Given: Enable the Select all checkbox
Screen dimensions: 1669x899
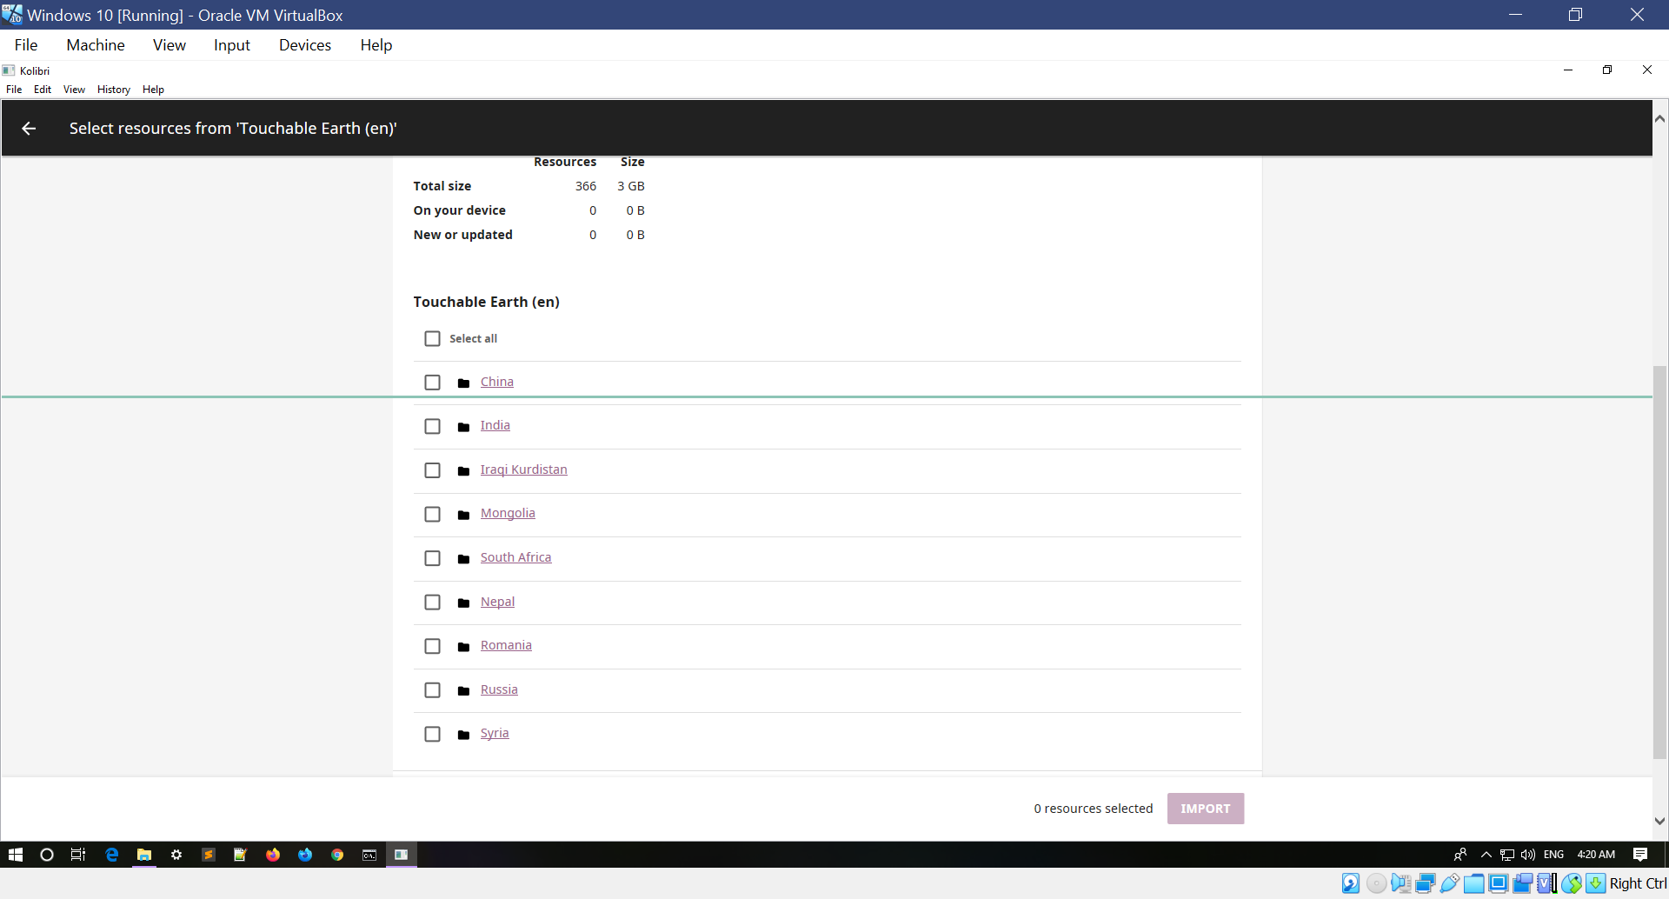Looking at the screenshot, I should coord(432,338).
